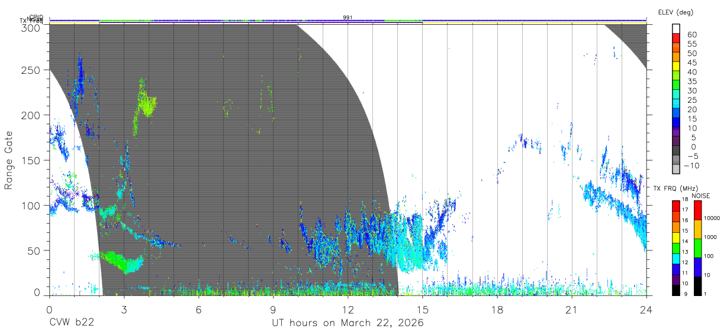
Task: Click the green segment of the NOISE bar
Action: [x=697, y=248]
